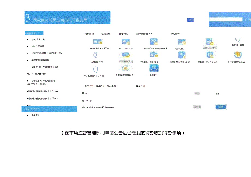Screen dimensions: 251x177
Task: Click the 个体工商户 service icon
Action: [154, 54]
